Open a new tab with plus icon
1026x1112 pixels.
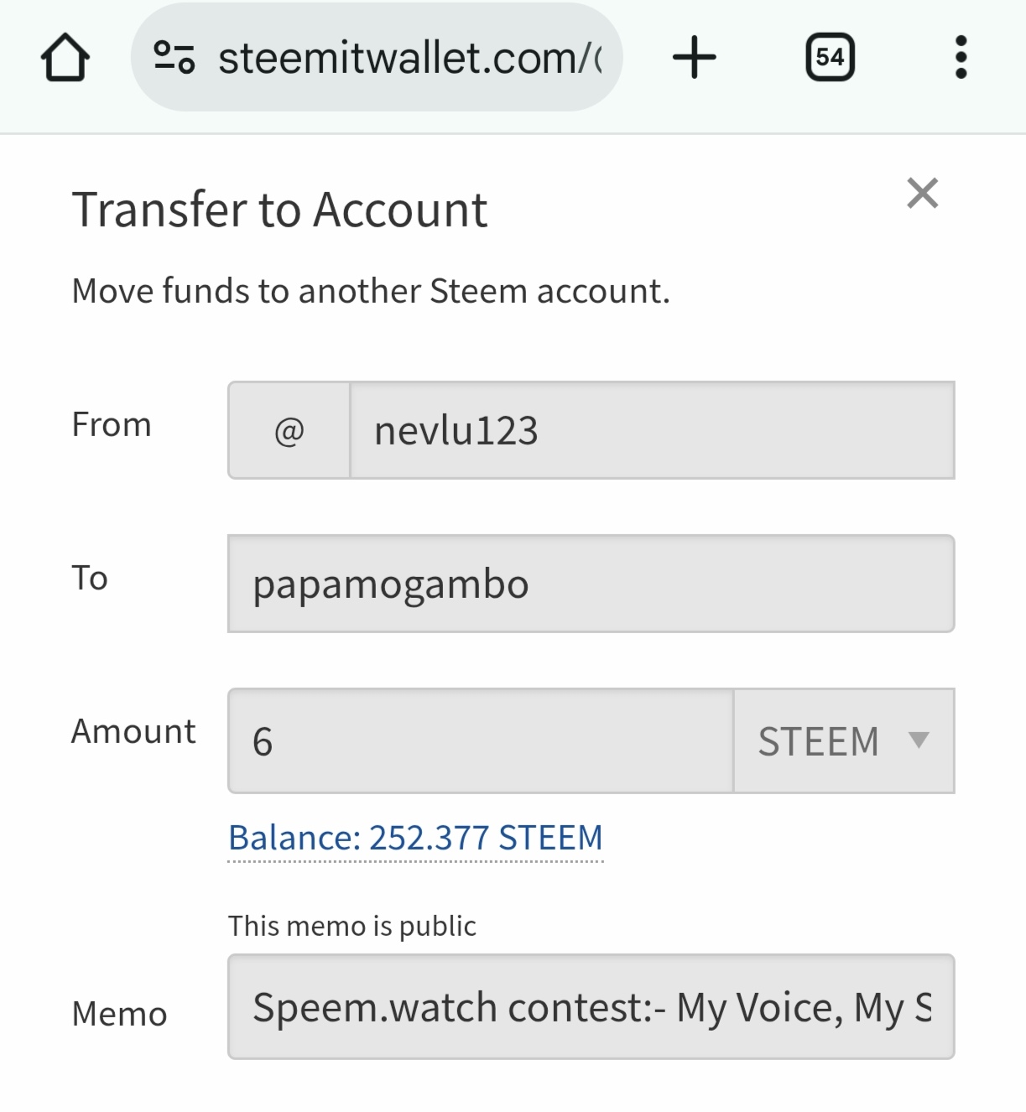point(694,58)
